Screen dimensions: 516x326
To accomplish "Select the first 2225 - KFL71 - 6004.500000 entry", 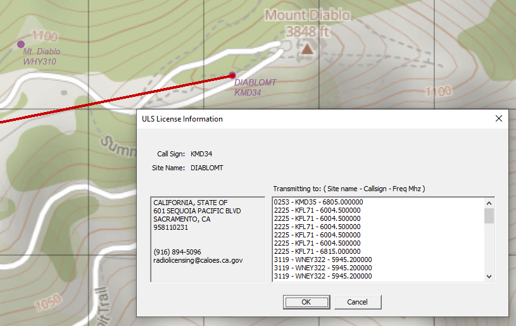I will click(317, 211).
